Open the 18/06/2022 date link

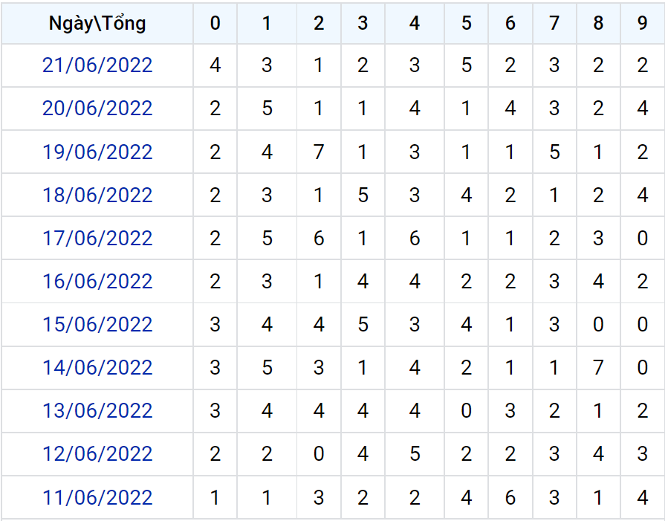coord(97,195)
